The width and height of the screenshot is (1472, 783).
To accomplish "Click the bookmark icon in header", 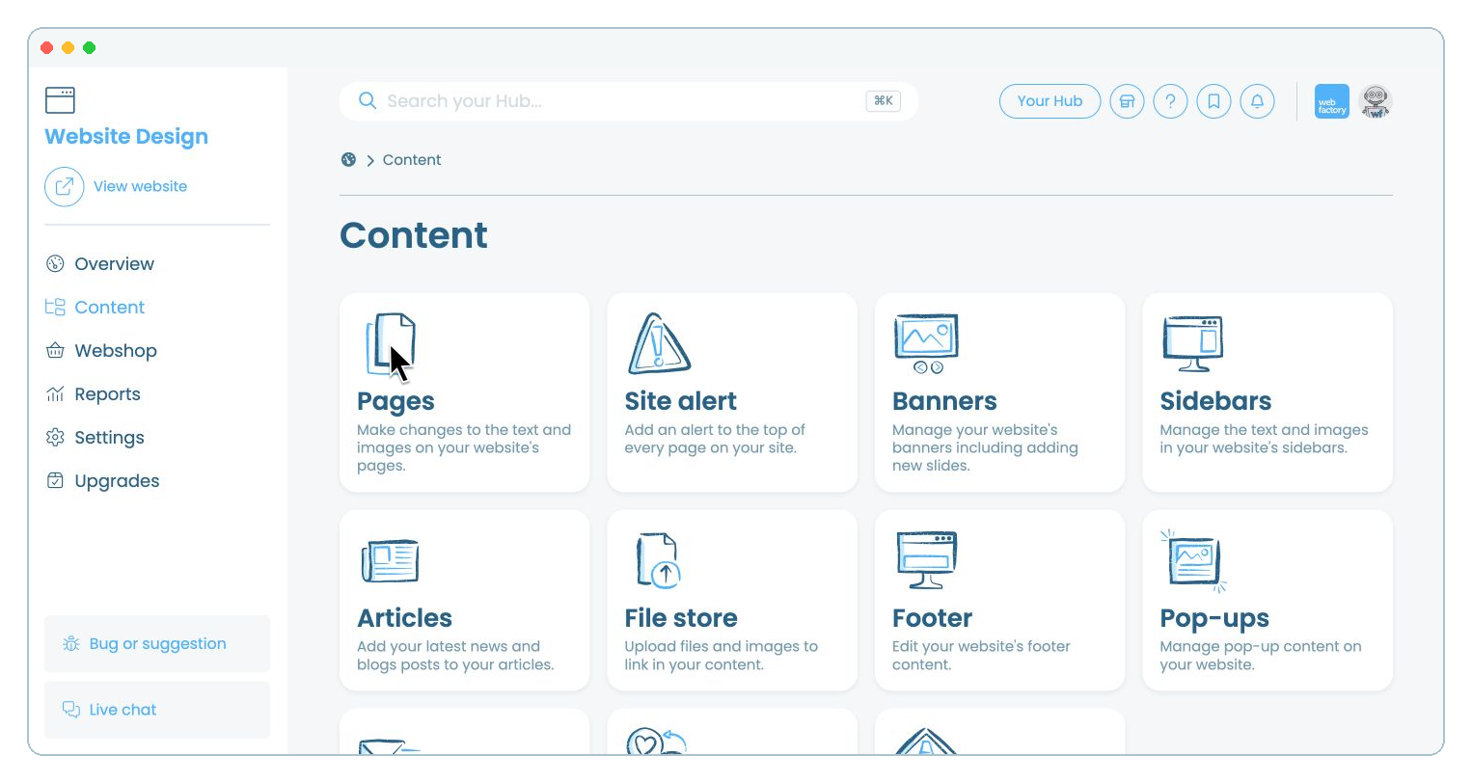I will pyautogui.click(x=1213, y=101).
